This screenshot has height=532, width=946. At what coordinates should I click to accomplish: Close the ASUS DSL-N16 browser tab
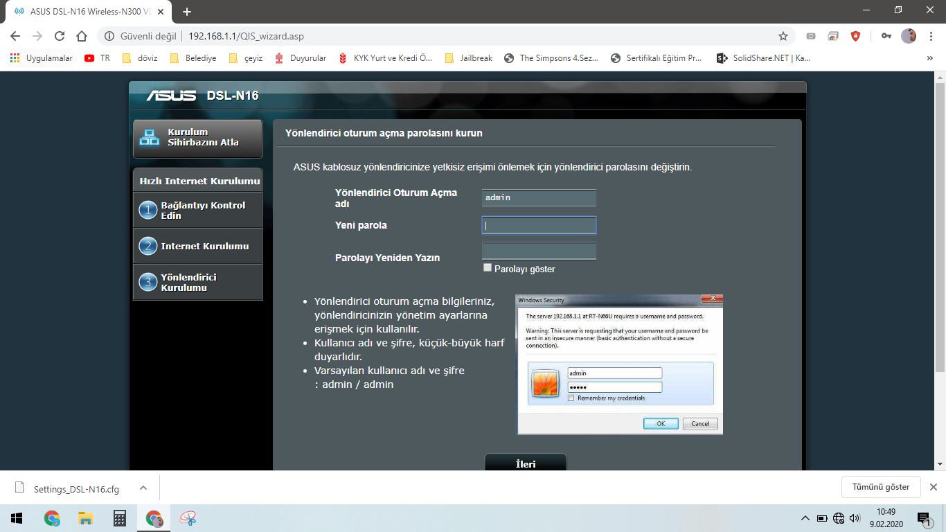[161, 12]
